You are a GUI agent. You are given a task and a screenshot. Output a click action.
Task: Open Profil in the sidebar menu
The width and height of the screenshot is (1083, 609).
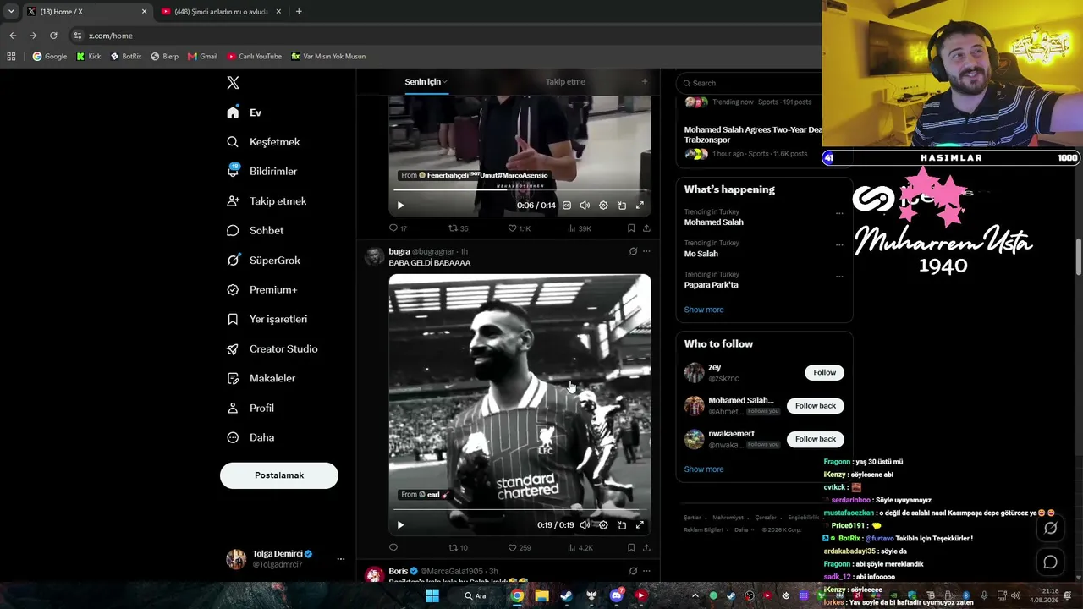[250, 408]
